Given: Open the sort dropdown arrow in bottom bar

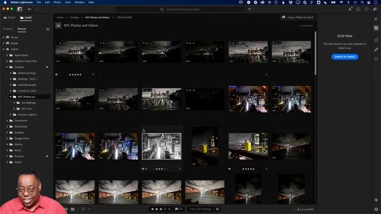Looking at the screenshot, I should [x=89, y=209].
